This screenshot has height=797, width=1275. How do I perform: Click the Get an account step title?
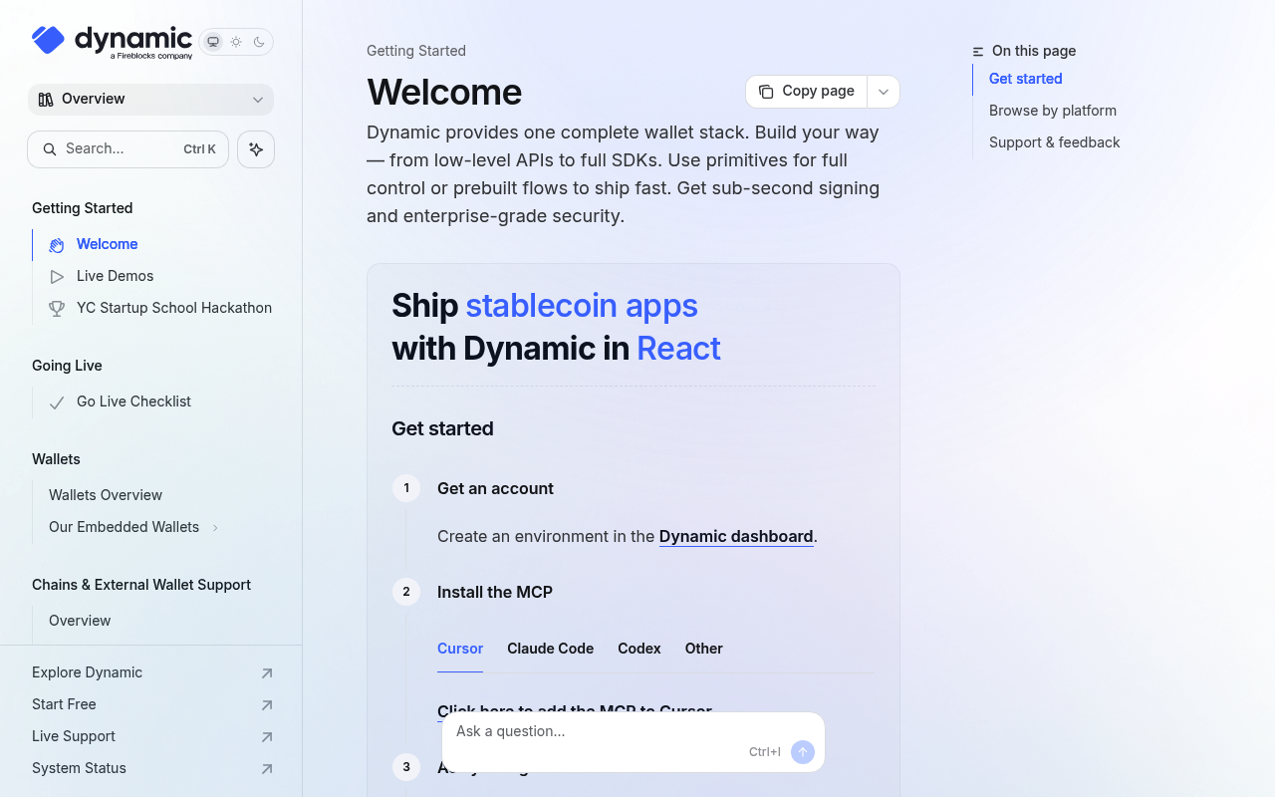pyautogui.click(x=495, y=488)
